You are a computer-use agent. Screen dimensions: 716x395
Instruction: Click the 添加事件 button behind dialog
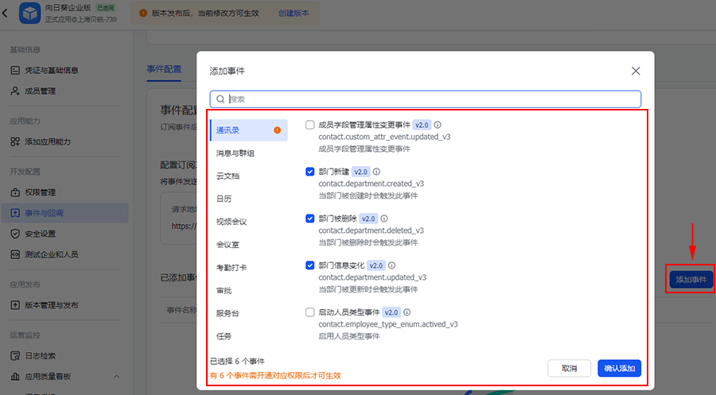pyautogui.click(x=691, y=279)
